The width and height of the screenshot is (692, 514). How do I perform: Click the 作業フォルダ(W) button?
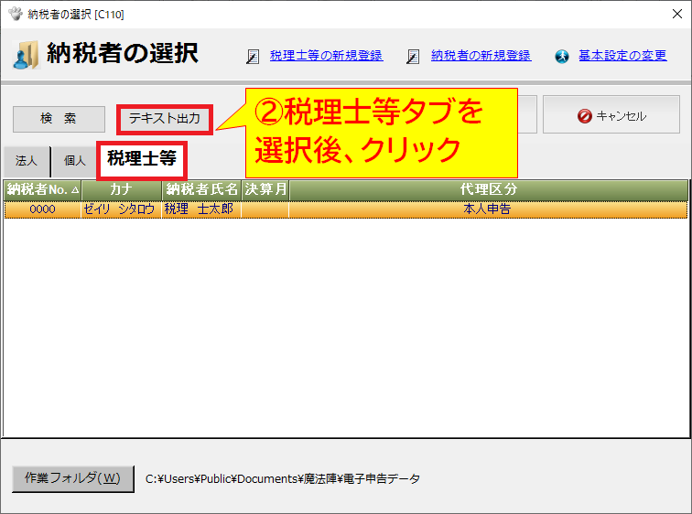click(73, 478)
